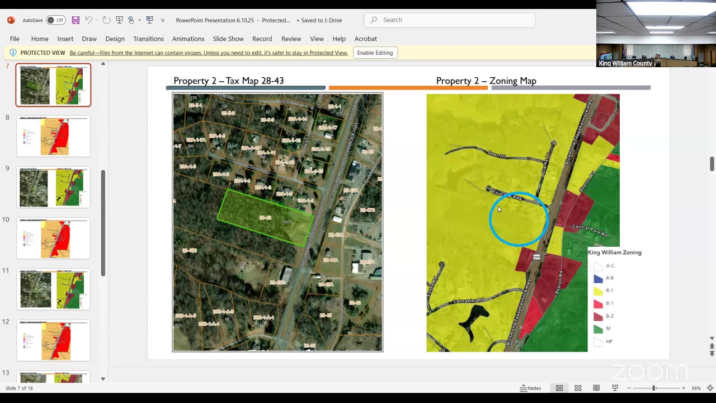Select slide 7 thumbnail
The height and width of the screenshot is (403, 716).
coord(53,85)
